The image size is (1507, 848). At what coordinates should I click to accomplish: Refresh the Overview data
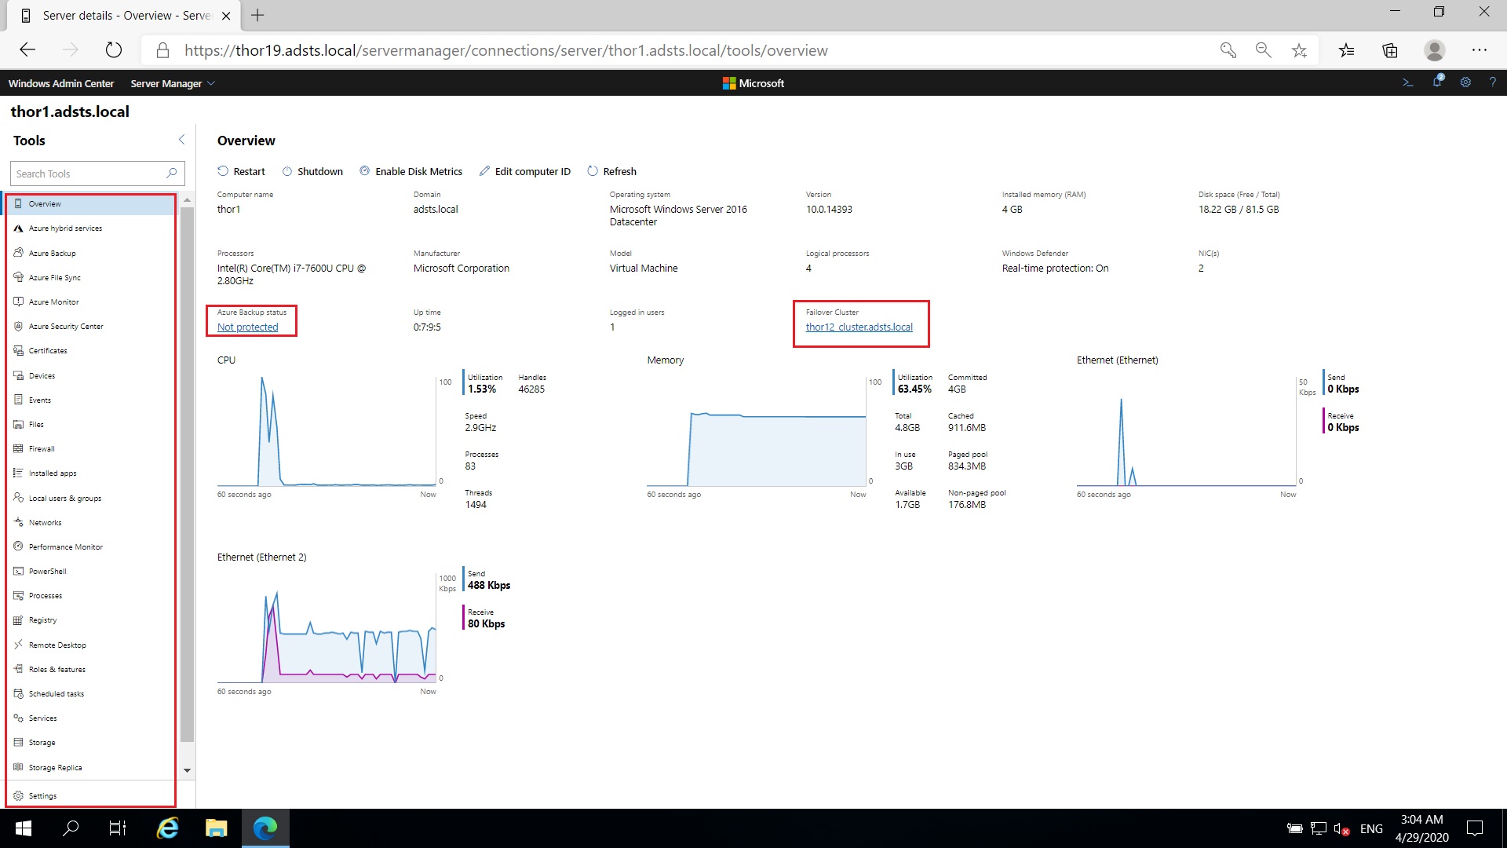point(611,171)
